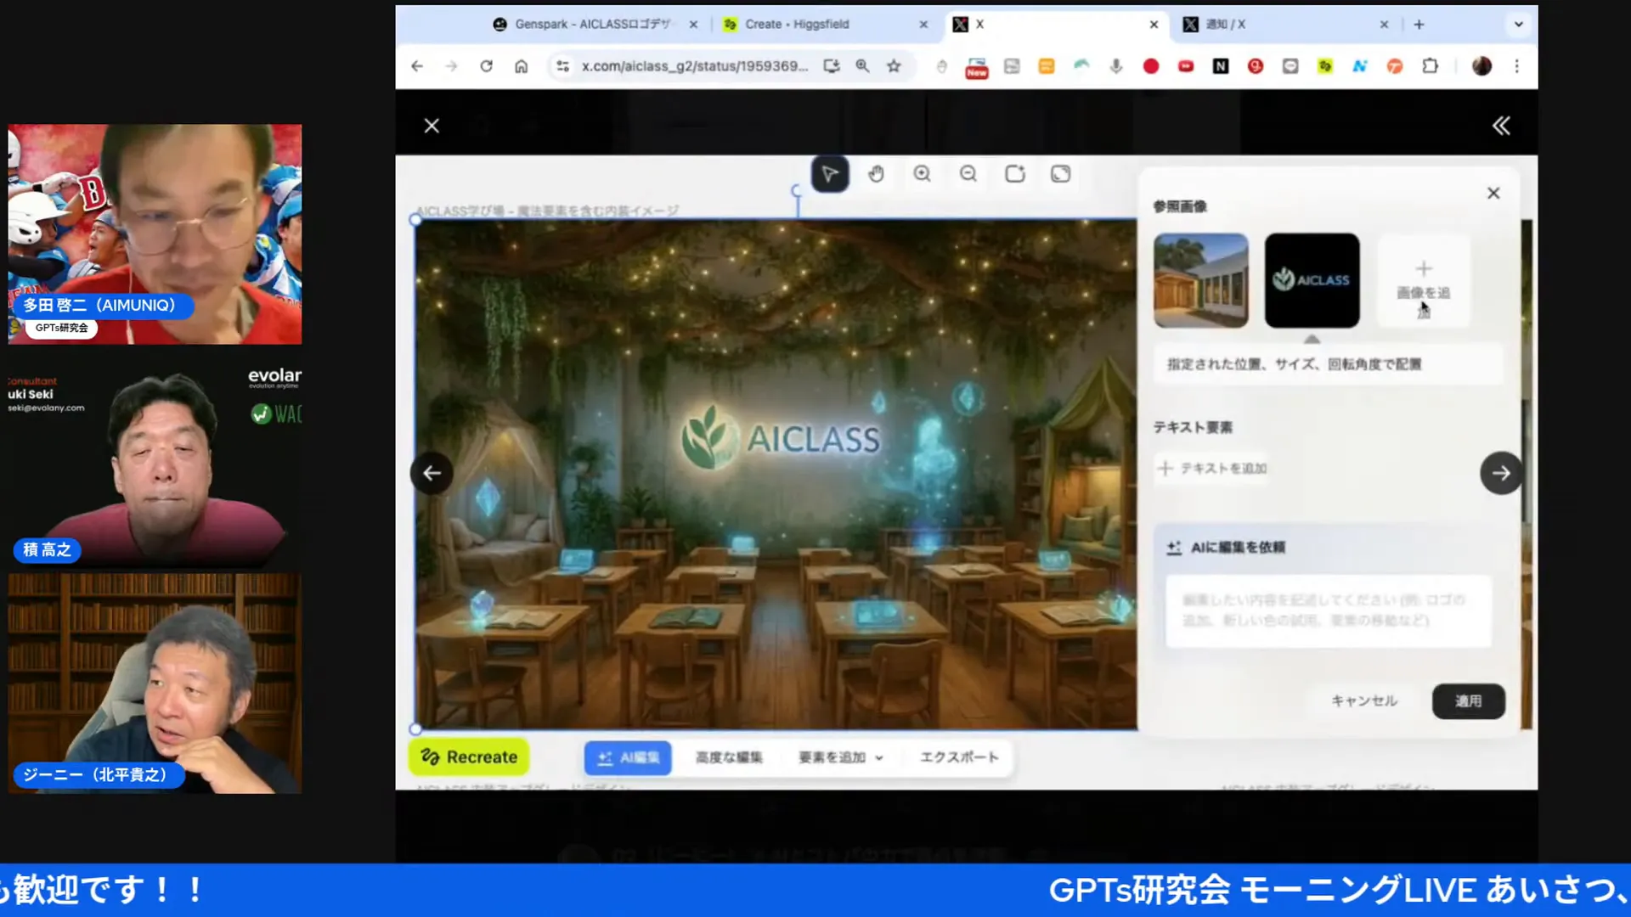Close the Genspark browser tab

tap(693, 25)
